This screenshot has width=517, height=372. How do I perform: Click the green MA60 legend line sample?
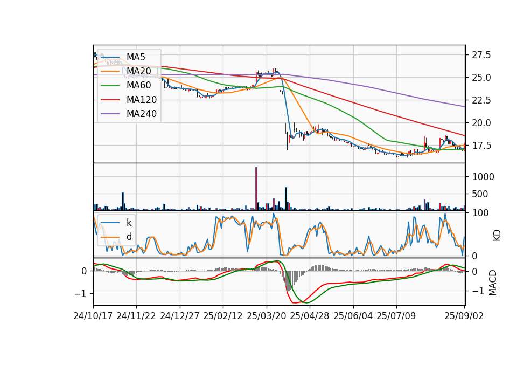coord(110,86)
